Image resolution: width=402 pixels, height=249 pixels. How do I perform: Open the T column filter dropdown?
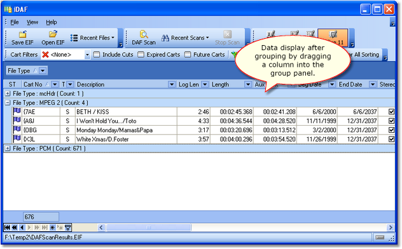[x=70, y=84]
